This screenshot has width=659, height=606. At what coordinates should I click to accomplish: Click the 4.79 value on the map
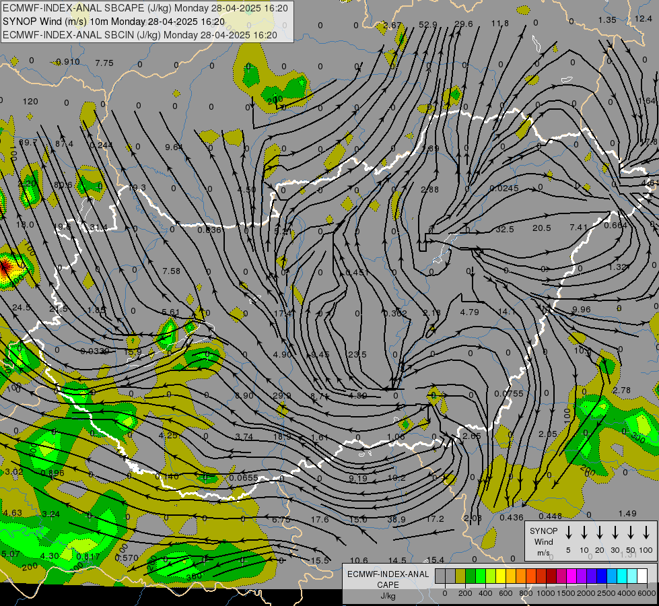click(x=469, y=312)
